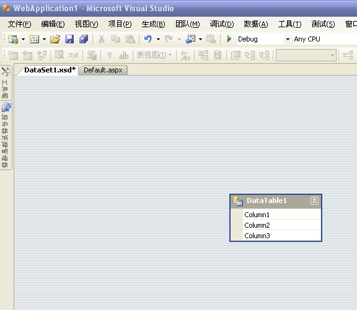This screenshot has width=357, height=310.
Task: Select the DataTable1 header title
Action: tap(267, 200)
